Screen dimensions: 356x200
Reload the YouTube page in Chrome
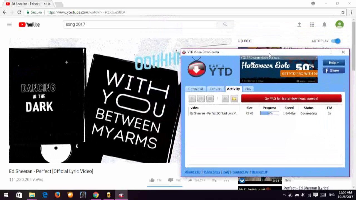click(x=19, y=12)
